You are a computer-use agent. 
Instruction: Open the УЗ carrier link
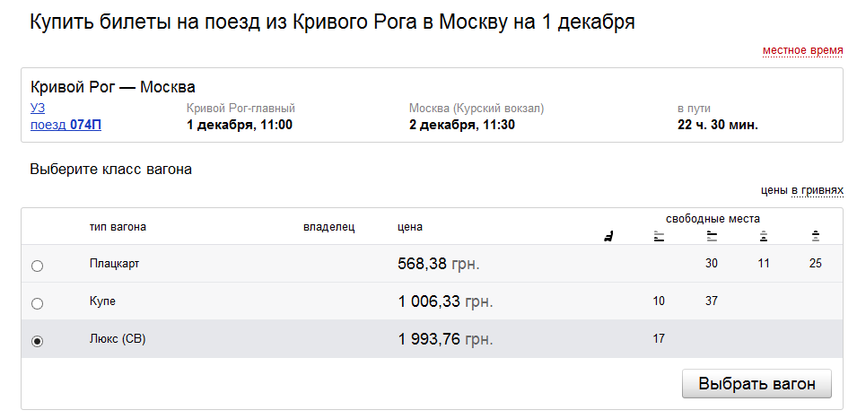(x=38, y=109)
